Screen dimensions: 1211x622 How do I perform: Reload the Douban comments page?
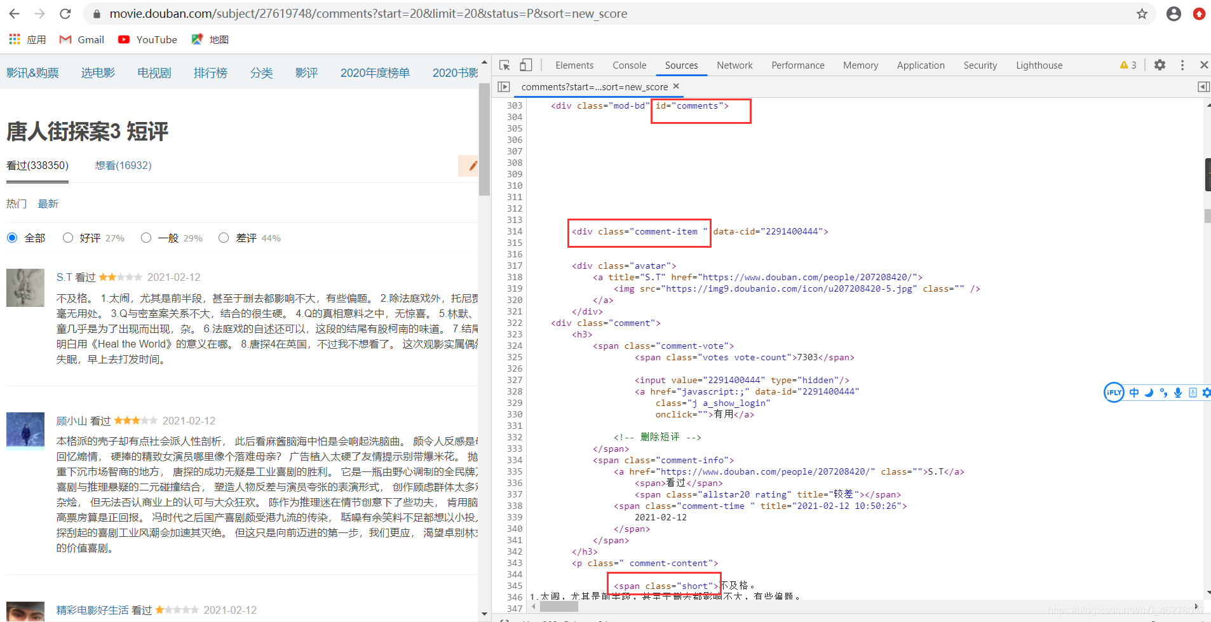coord(65,13)
